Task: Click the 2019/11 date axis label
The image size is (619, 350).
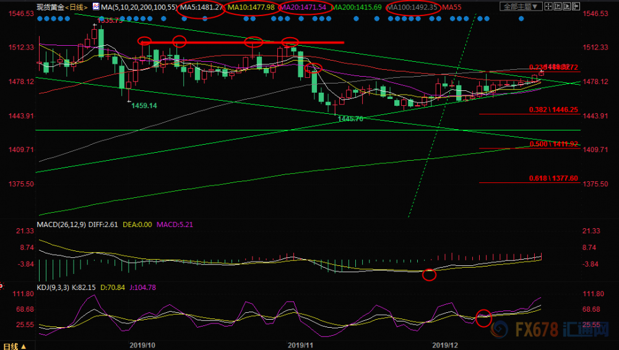Action: pos(300,345)
